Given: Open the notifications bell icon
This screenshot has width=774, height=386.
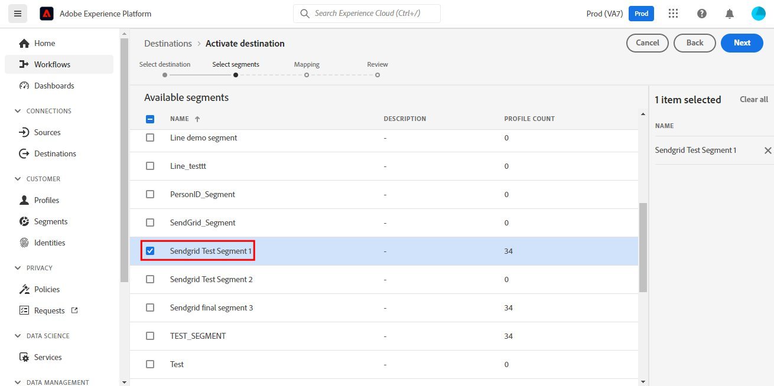Looking at the screenshot, I should coord(730,14).
